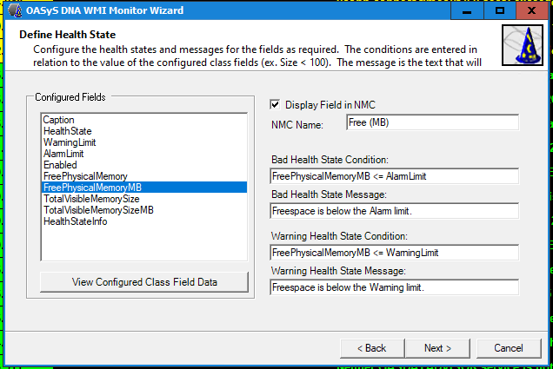Select HealthState field in the list
Image resolution: width=553 pixels, height=369 pixels.
[x=67, y=131]
